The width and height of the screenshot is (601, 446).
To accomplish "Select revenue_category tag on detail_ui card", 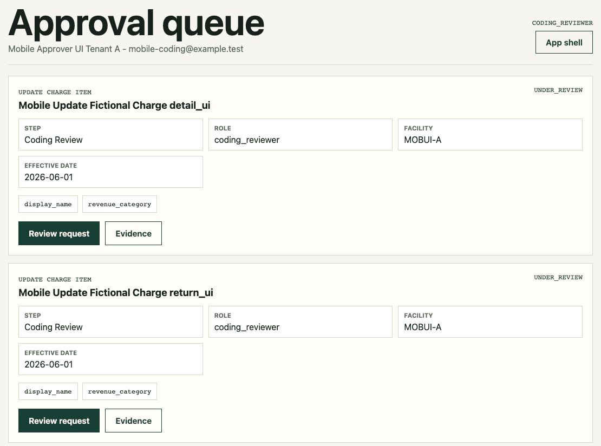I will point(120,204).
